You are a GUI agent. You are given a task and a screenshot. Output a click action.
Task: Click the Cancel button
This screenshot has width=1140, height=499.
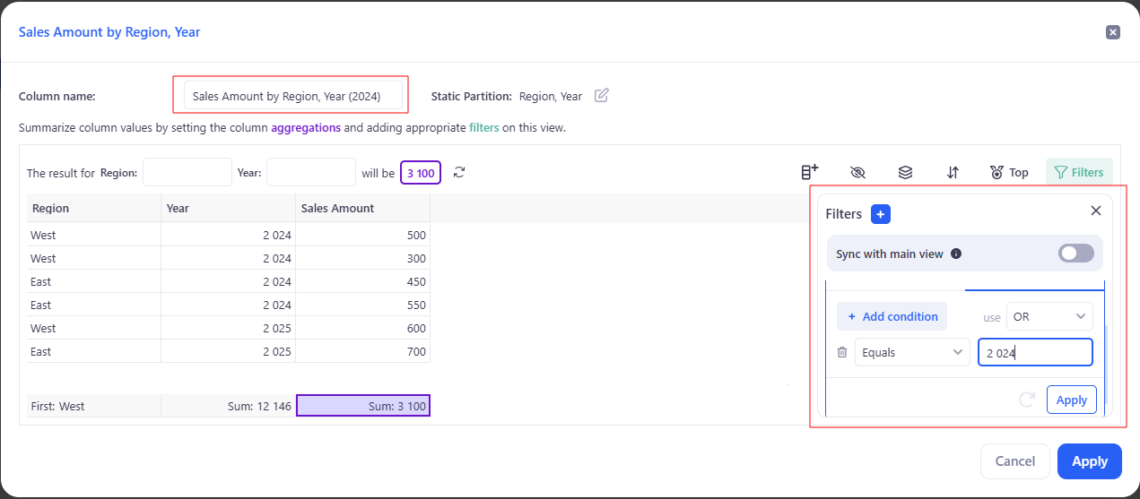(x=1014, y=461)
